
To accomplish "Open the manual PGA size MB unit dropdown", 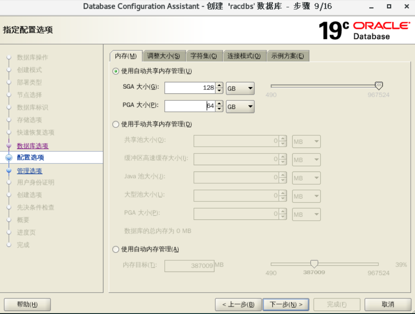I will coord(306,214).
